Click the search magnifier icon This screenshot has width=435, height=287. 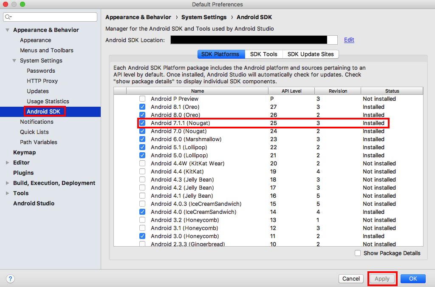[8, 17]
